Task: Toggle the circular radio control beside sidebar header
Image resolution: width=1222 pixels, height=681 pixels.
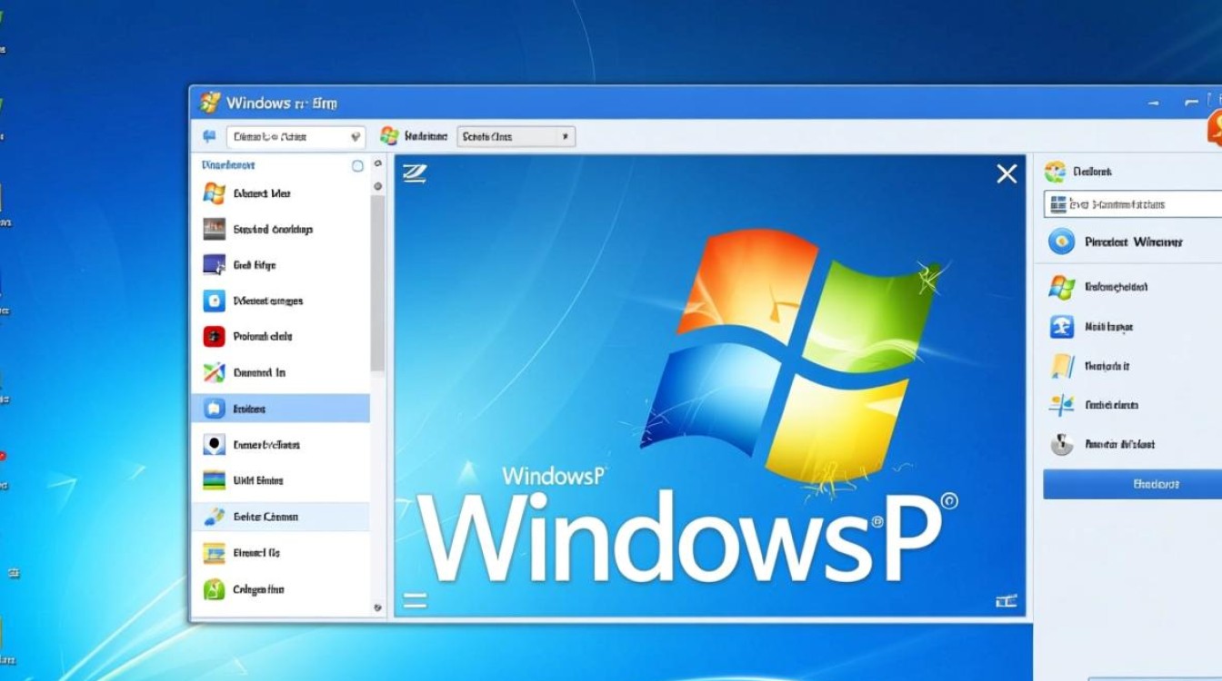Action: coord(356,164)
